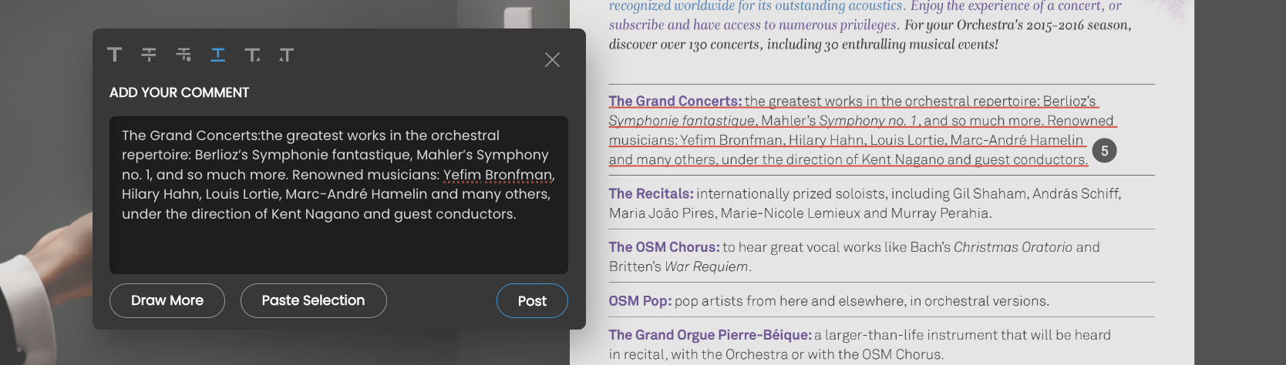Close the Add Your Comment dialog
Screen dimensions: 1286x365
click(x=552, y=60)
